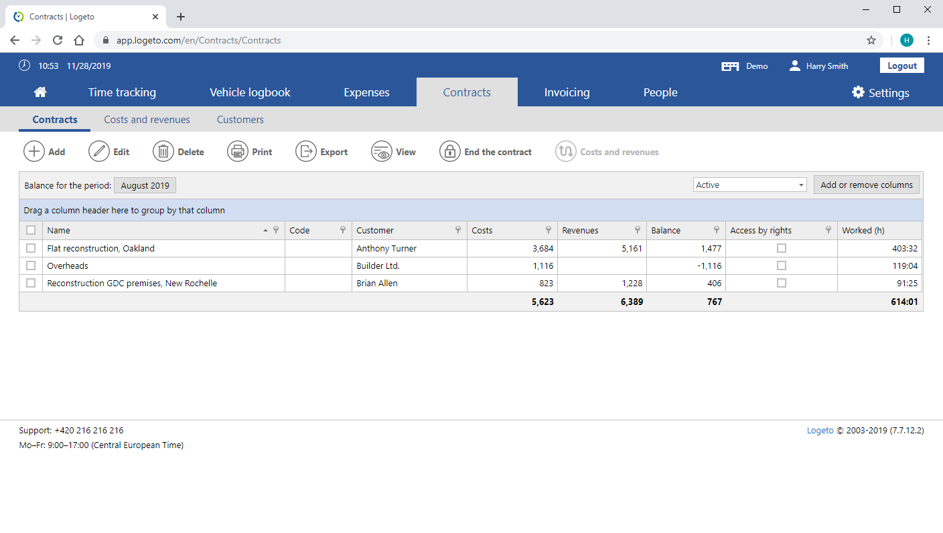Screen dimensions: 943x533
Task: Open the People tab
Action: pos(660,92)
